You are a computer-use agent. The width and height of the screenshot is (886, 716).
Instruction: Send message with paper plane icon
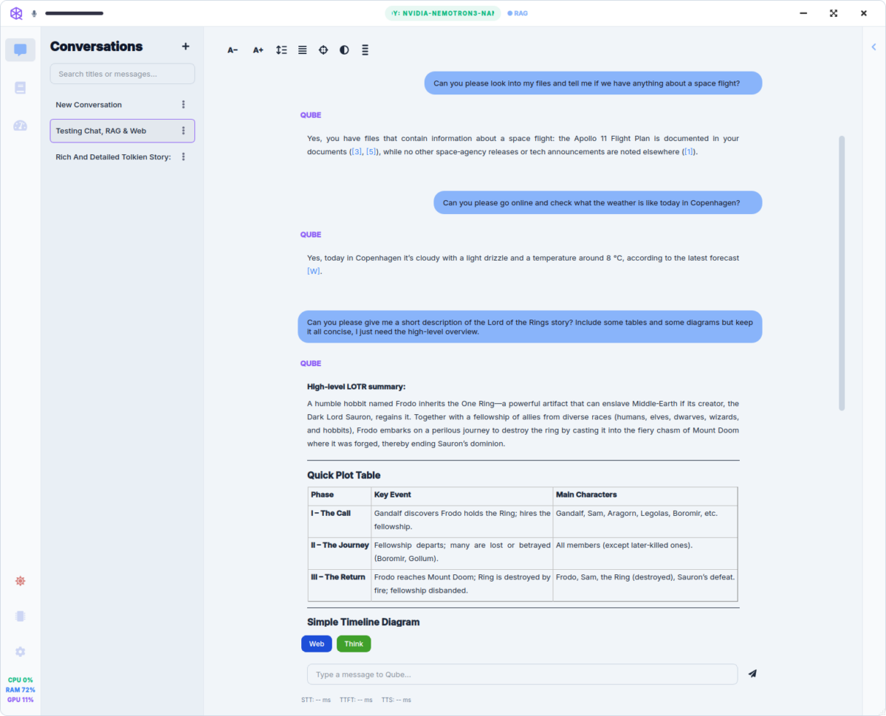tap(752, 674)
